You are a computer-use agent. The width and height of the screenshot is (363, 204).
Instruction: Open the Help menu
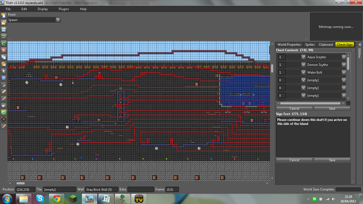83,9
